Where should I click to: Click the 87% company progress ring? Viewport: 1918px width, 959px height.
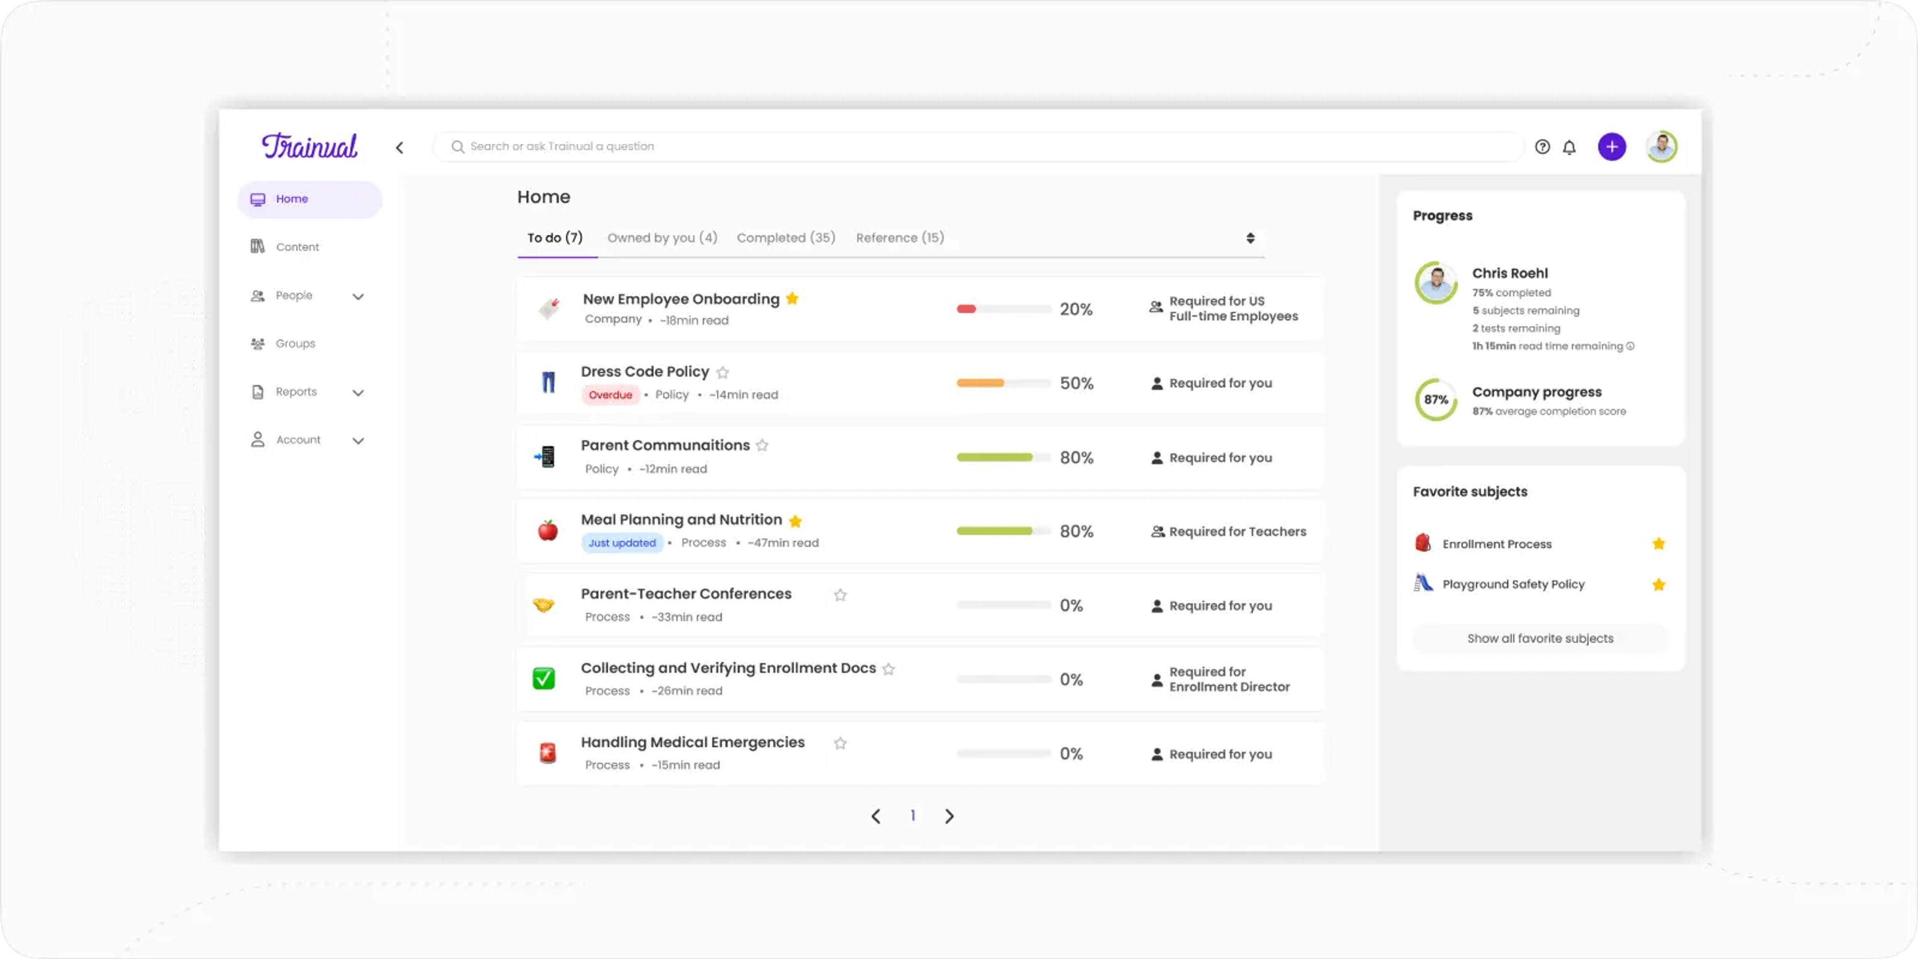click(x=1437, y=400)
